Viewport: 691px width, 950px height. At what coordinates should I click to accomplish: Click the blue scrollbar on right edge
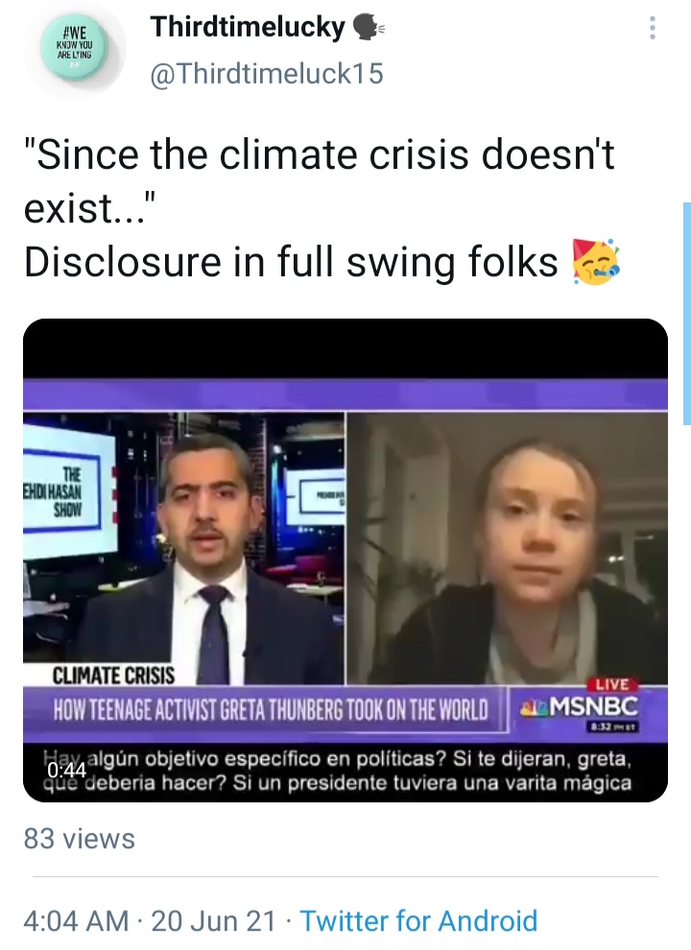pos(687,313)
